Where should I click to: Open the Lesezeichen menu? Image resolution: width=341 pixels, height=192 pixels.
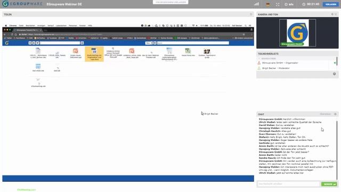point(61,26)
